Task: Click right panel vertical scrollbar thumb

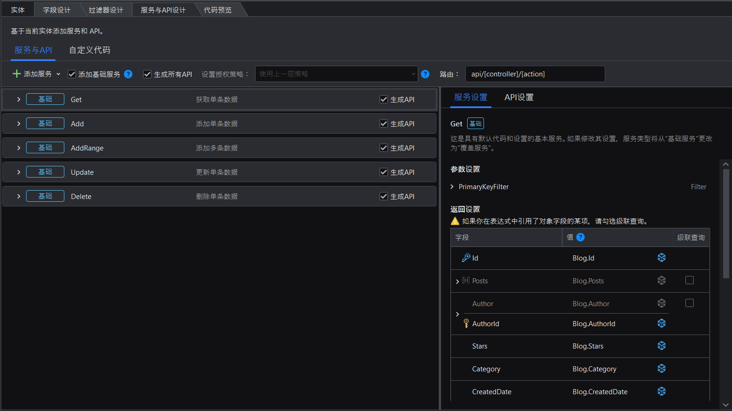Action: pyautogui.click(x=726, y=224)
